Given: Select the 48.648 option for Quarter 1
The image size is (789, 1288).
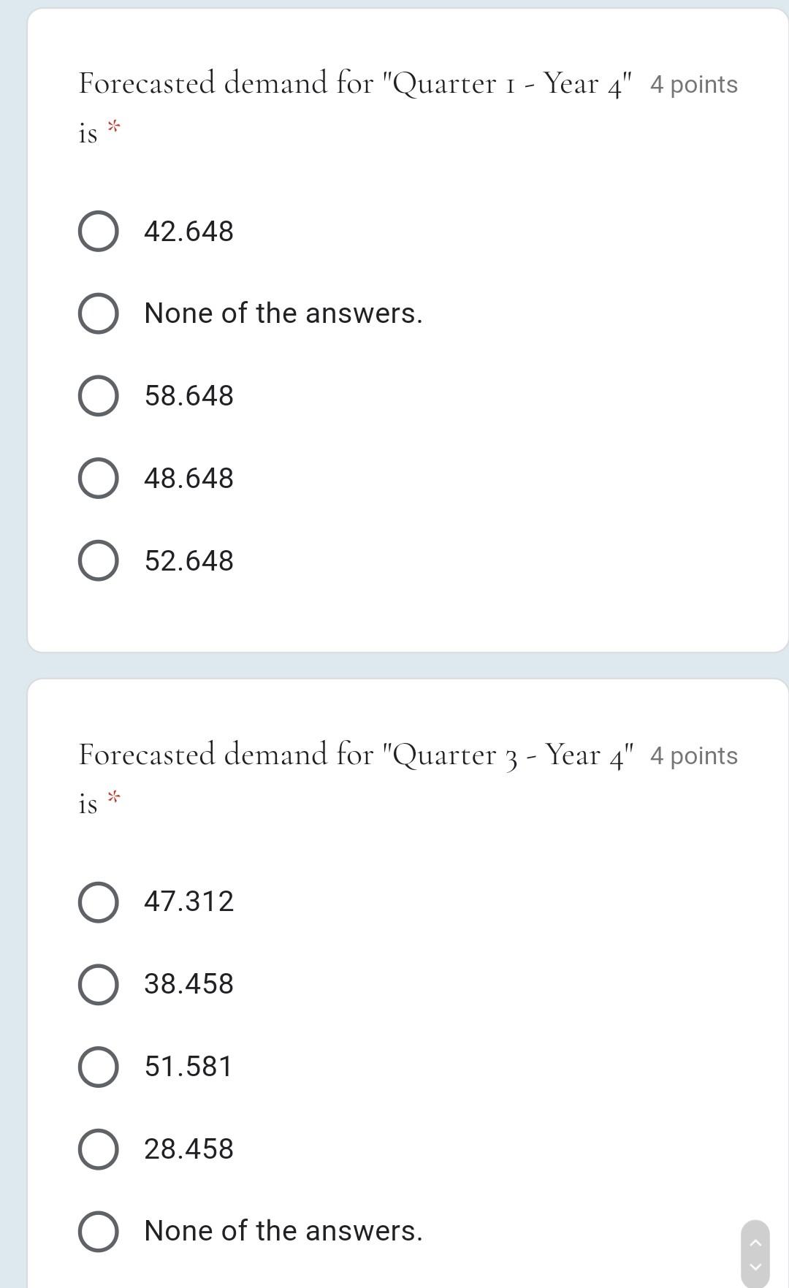Looking at the screenshot, I should (99, 479).
